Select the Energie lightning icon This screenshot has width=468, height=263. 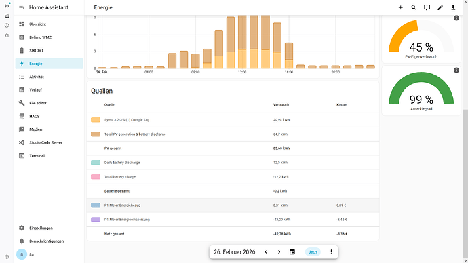point(22,64)
